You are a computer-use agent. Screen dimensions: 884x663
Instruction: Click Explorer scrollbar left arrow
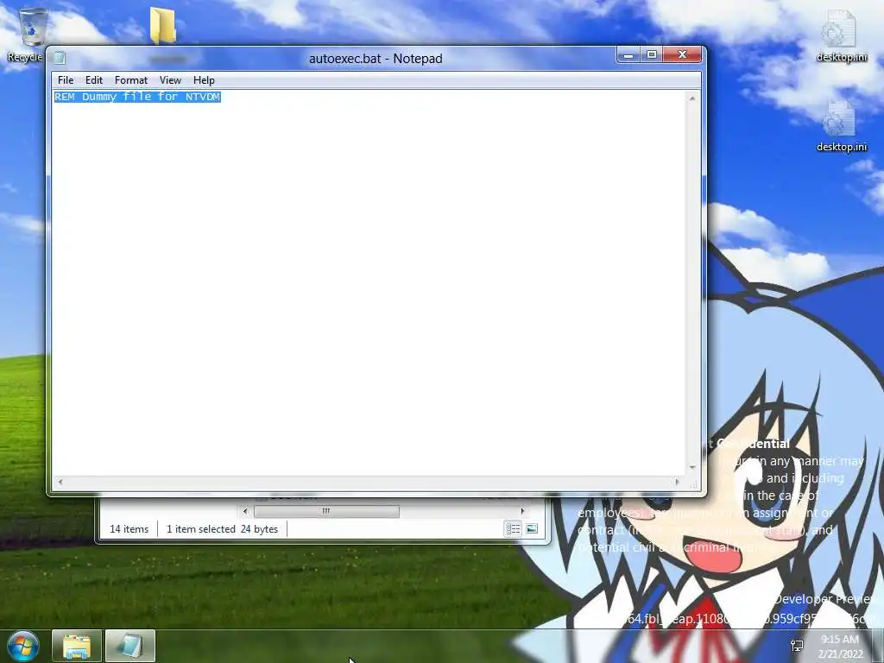point(244,511)
